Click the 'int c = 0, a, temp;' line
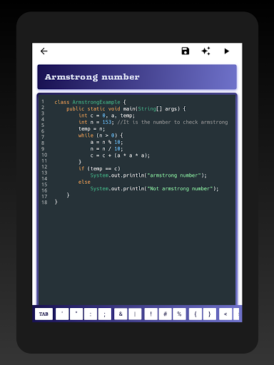 click(x=106, y=115)
